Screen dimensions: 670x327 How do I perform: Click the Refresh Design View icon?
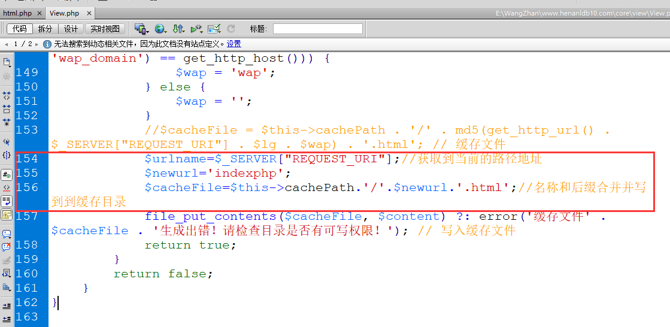click(x=231, y=29)
